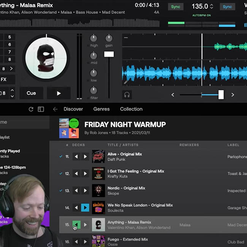The width and height of the screenshot is (247, 247).
Task: Click artist name Skope
Action: (x=113, y=193)
